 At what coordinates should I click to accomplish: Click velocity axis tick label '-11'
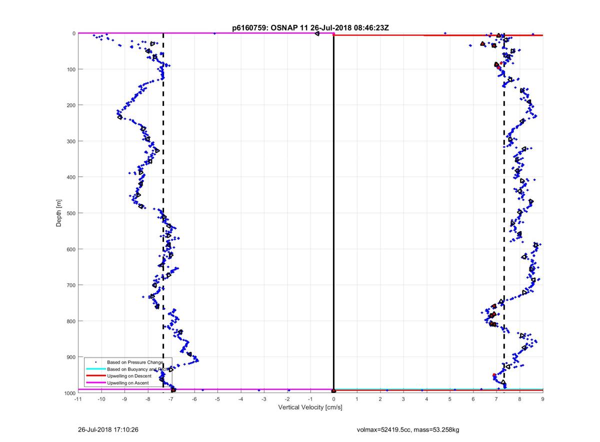click(78, 399)
